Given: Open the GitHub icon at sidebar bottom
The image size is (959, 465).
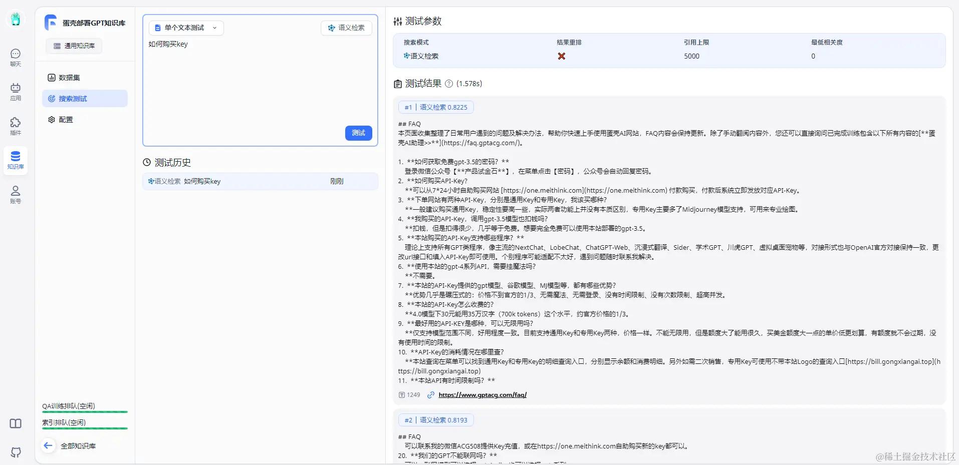Looking at the screenshot, I should [x=16, y=452].
